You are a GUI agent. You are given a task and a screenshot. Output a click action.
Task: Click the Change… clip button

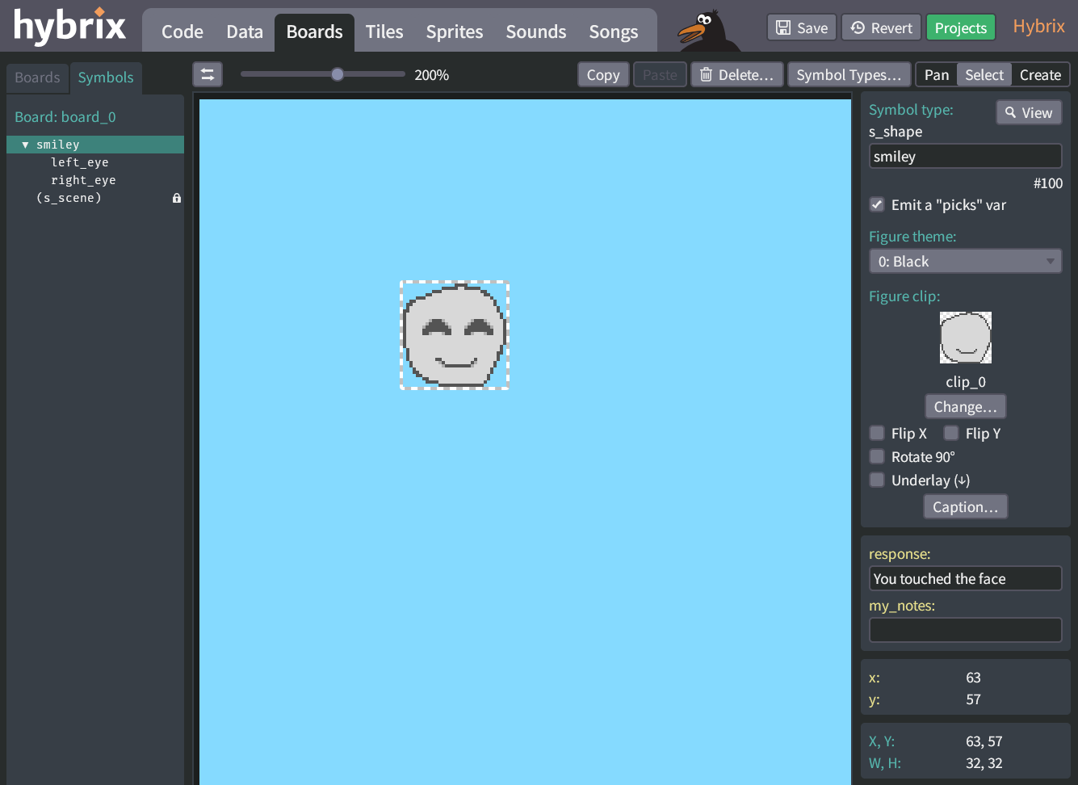965,406
